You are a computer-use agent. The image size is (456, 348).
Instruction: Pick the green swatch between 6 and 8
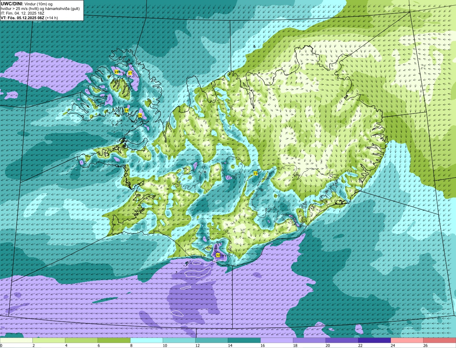[114, 340]
